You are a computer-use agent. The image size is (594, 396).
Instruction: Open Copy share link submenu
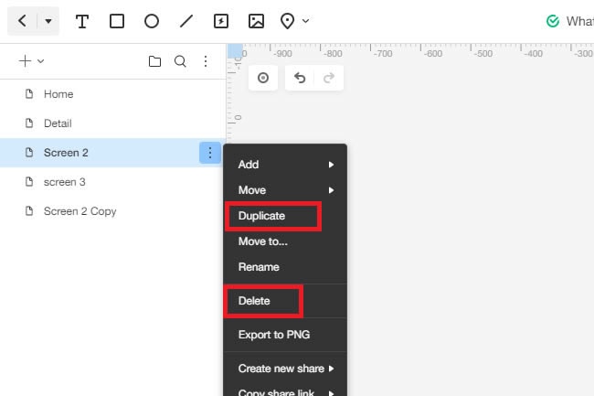(285, 391)
